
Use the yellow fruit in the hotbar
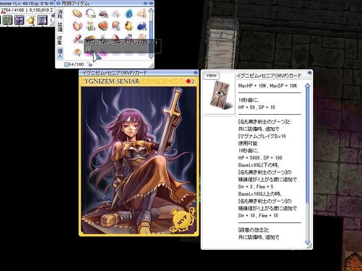[31, 20]
